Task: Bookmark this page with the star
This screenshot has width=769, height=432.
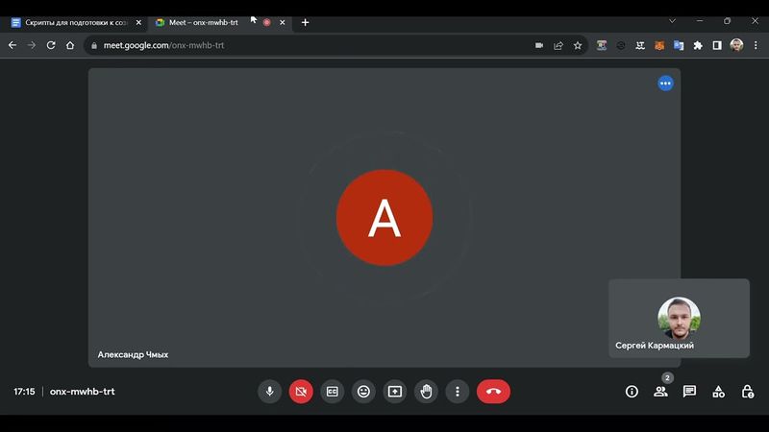Action: 578,45
